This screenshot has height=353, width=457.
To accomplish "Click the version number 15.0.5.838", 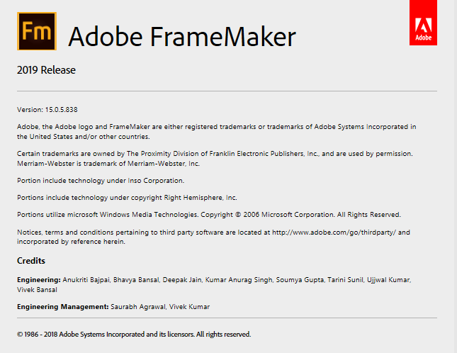I will [61, 110].
